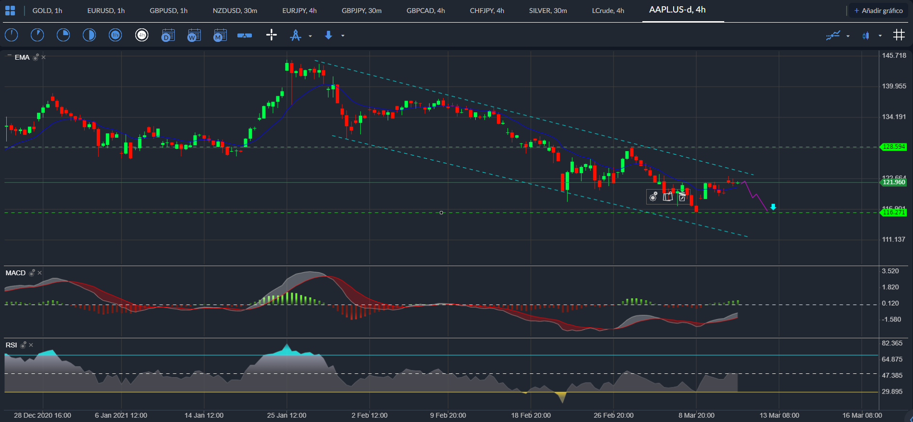Select the 1-minute timeframe clock icon
Viewport: 913px width, 422px height.
tap(11, 35)
